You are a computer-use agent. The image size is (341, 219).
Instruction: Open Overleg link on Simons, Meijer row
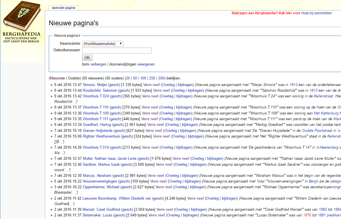click(168, 85)
